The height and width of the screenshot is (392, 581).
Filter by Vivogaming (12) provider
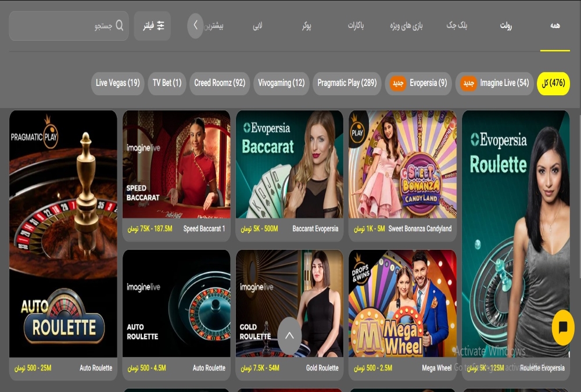click(281, 84)
